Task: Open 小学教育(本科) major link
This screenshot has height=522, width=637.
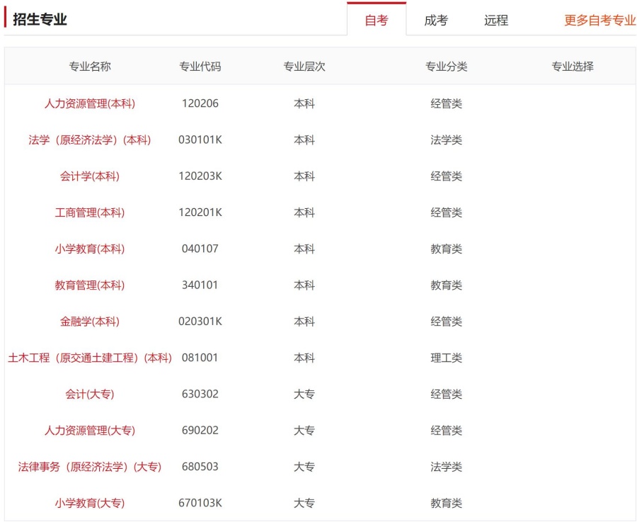Action: [x=90, y=249]
